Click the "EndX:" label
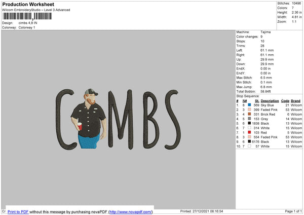304x215 pixels. [x=241, y=68]
